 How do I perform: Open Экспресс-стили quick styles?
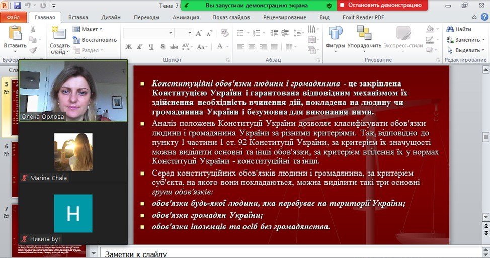tap(403, 38)
